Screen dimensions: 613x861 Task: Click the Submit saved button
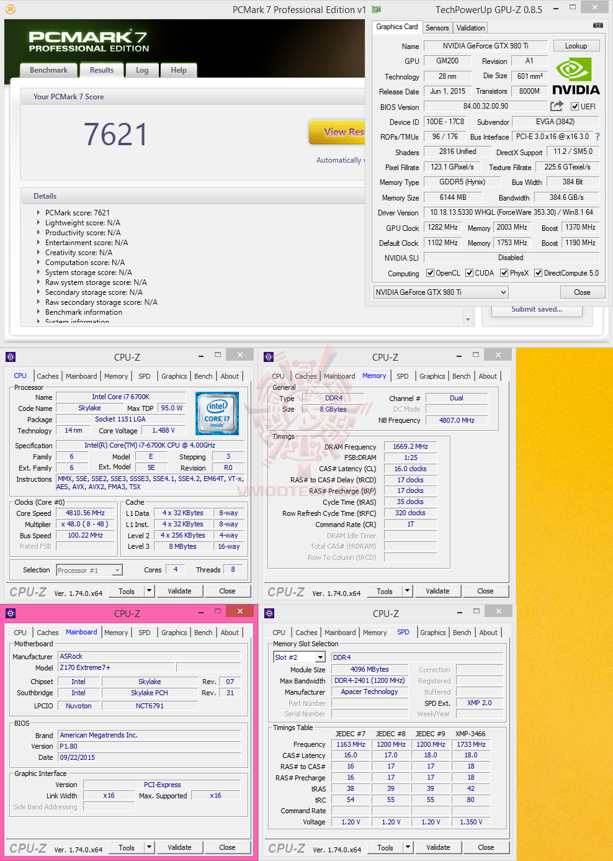click(537, 310)
